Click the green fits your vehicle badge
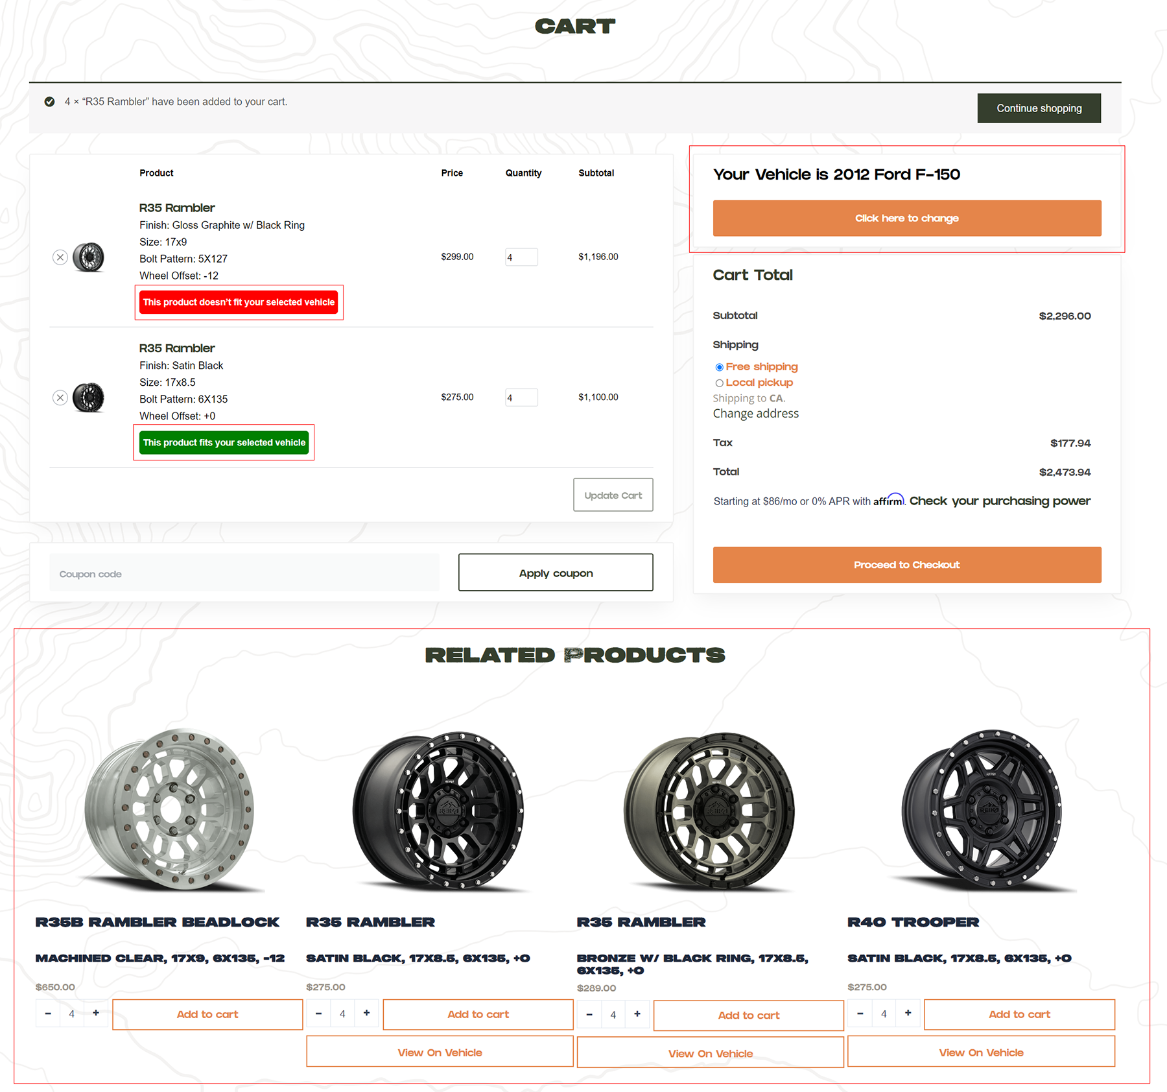 pos(224,443)
